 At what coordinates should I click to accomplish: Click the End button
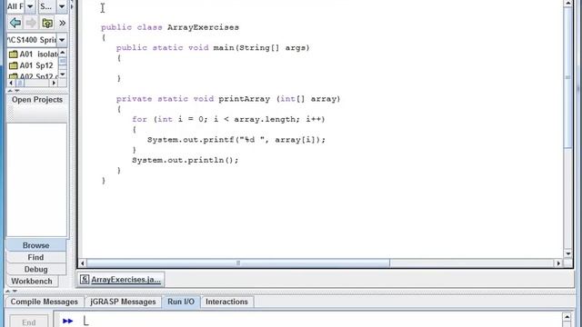(x=29, y=322)
